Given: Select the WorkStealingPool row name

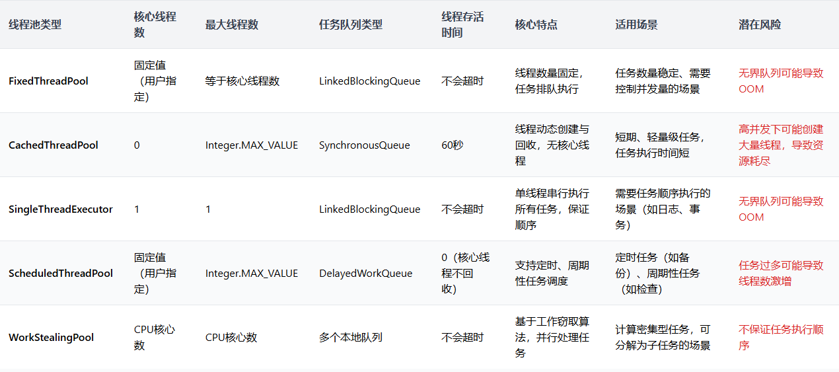Looking at the screenshot, I should click(51, 337).
